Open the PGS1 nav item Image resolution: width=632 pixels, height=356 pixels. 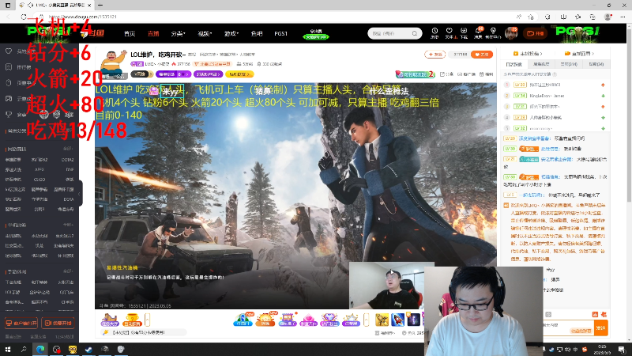point(281,33)
